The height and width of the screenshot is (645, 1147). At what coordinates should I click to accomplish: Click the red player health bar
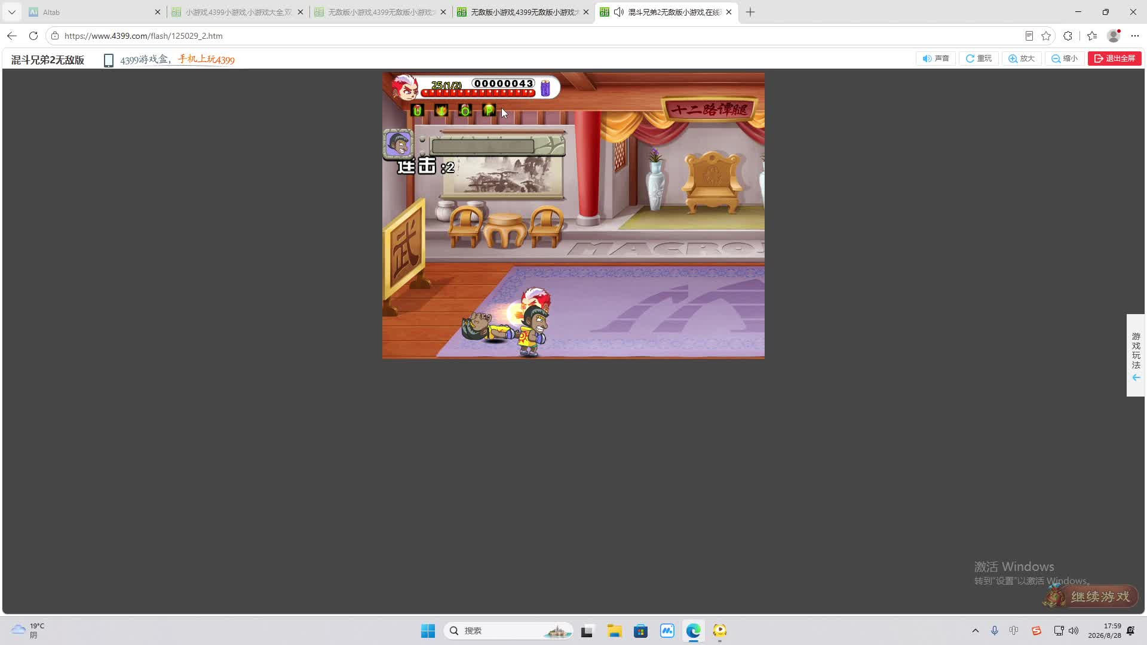coord(478,93)
